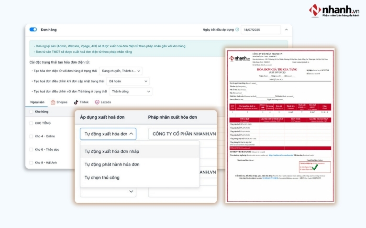The width and height of the screenshot is (366, 228).
Task: Tick the KHO TỔNG checkbox
Action: (x=31, y=123)
